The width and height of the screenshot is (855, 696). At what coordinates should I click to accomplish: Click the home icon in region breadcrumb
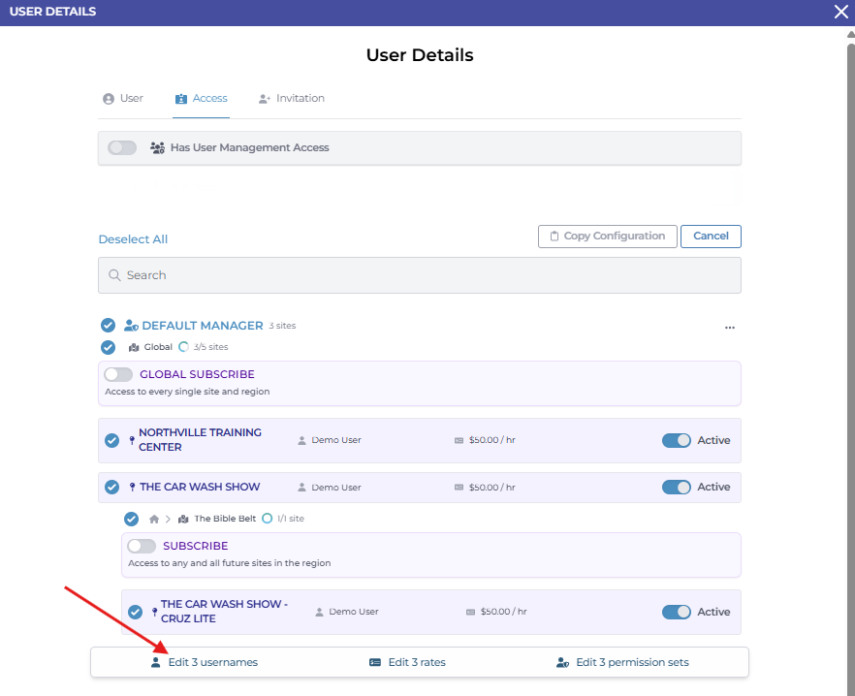coord(153,519)
